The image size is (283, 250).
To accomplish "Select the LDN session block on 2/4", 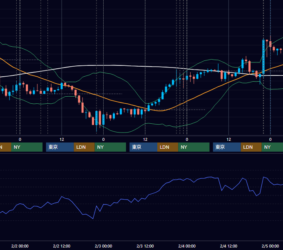I will (251, 147).
